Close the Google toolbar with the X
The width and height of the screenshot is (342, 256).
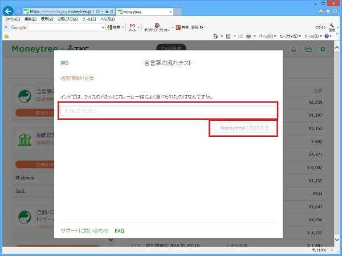click(6, 27)
